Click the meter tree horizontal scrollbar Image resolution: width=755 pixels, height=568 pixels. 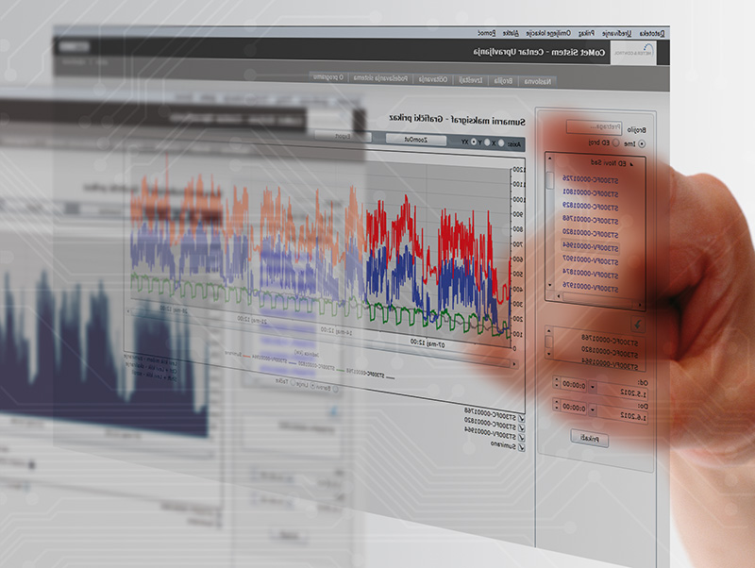click(598, 299)
